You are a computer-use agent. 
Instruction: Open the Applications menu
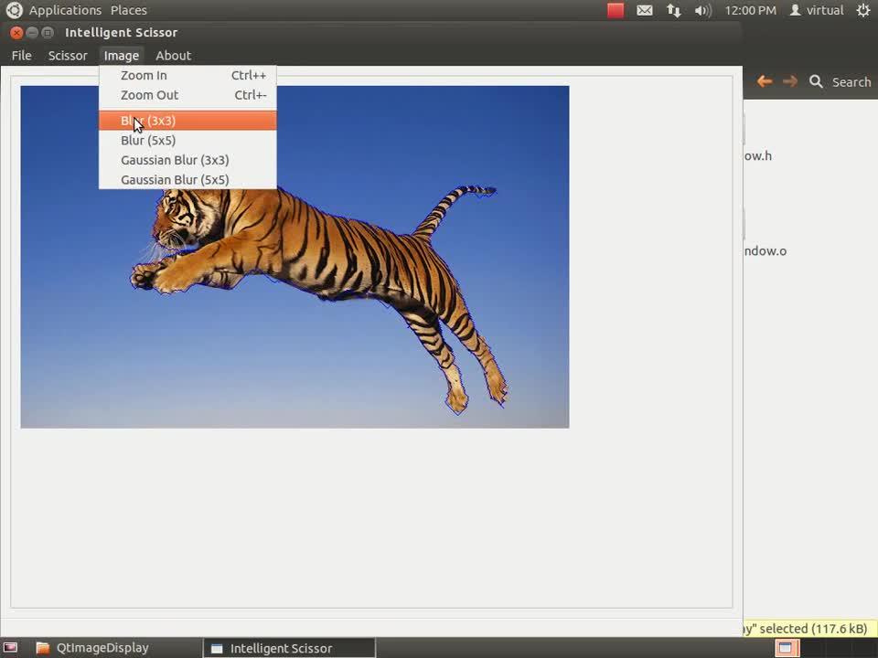(x=64, y=10)
